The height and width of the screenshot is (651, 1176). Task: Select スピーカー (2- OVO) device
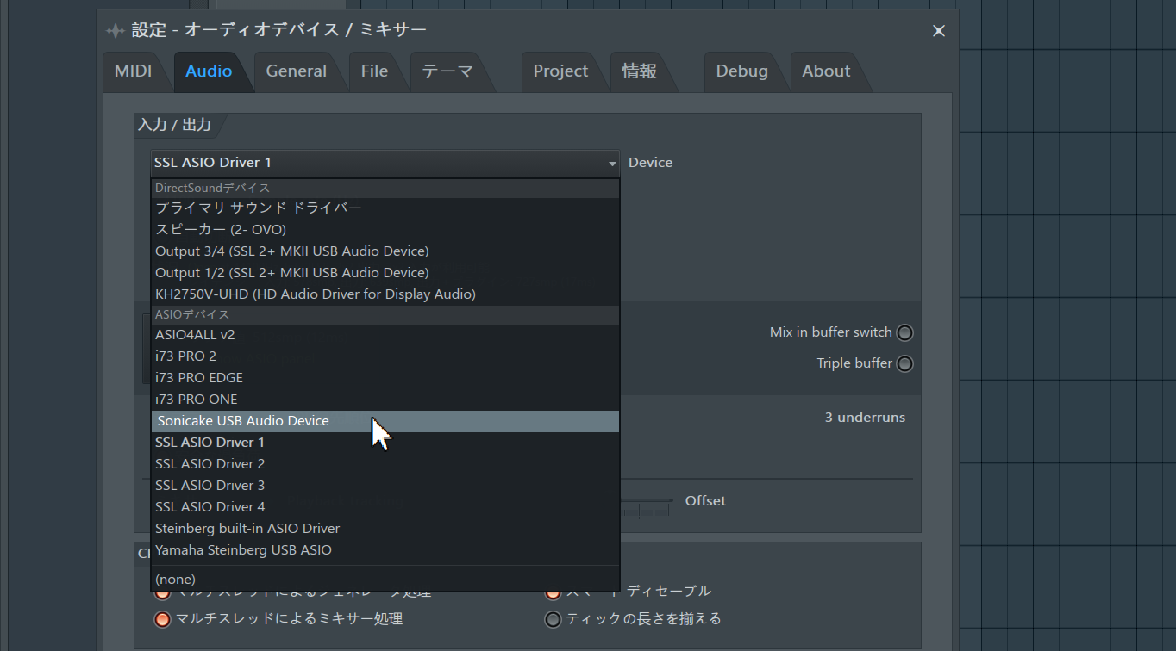click(x=385, y=230)
